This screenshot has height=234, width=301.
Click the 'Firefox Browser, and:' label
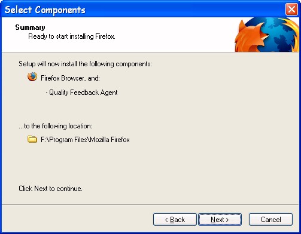point(70,78)
